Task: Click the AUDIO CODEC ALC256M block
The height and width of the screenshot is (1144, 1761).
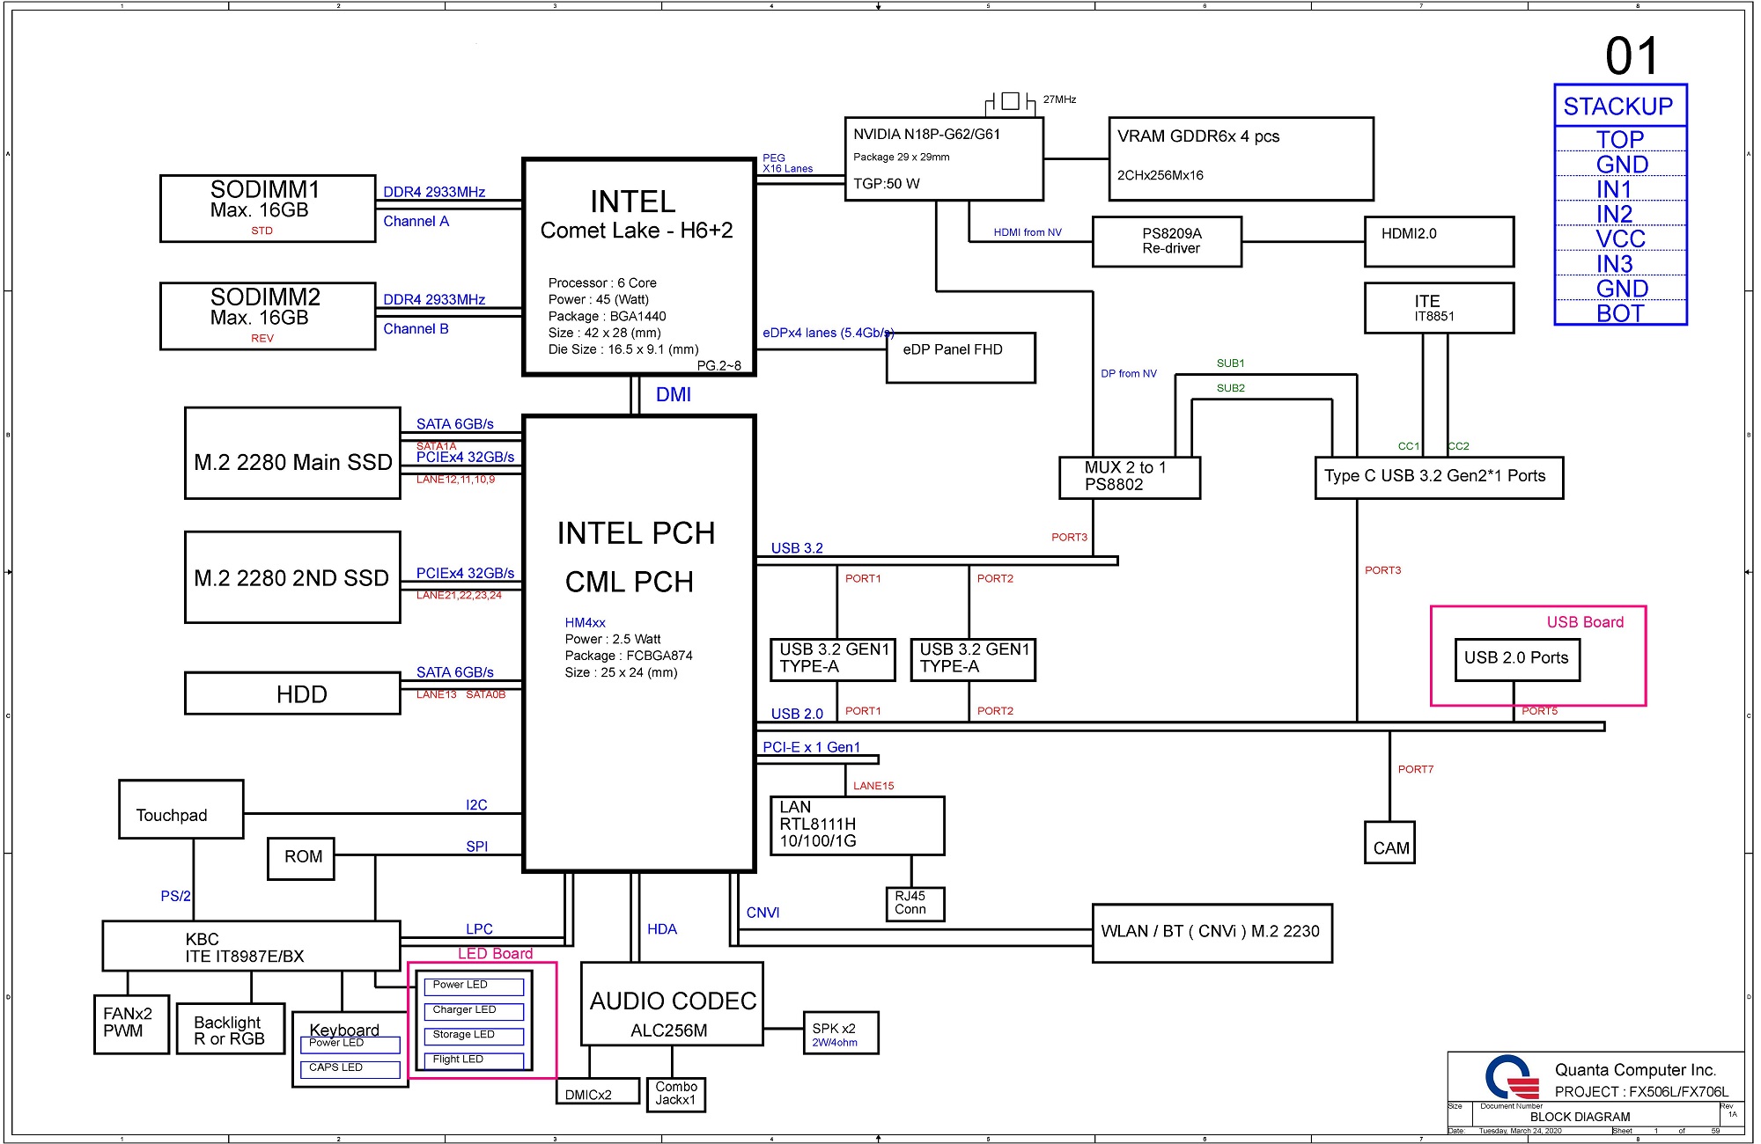Action: click(672, 1004)
